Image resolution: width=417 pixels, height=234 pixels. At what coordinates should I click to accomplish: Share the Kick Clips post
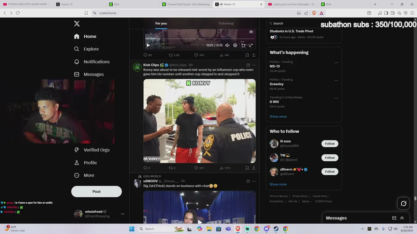[x=254, y=168]
